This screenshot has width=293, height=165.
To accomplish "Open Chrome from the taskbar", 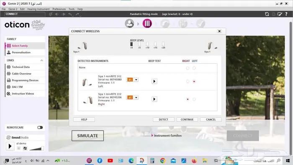I will (x=162, y=160).
